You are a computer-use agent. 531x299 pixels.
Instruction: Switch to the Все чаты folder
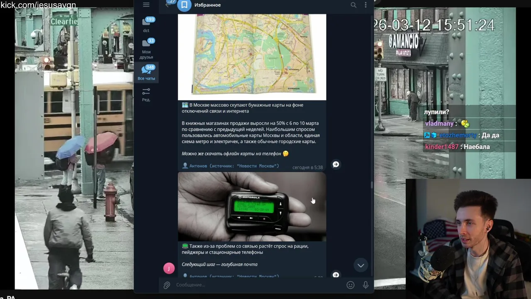click(146, 73)
